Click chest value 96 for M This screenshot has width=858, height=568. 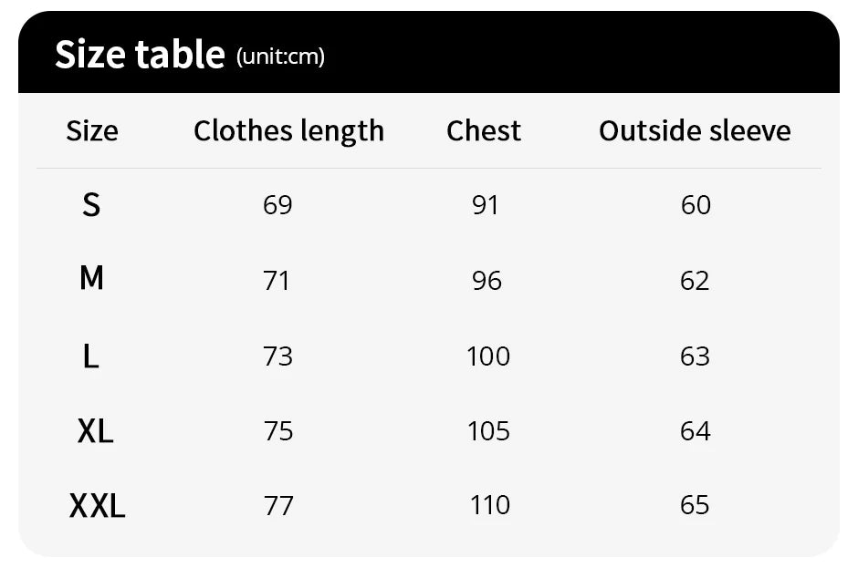pyautogui.click(x=487, y=280)
